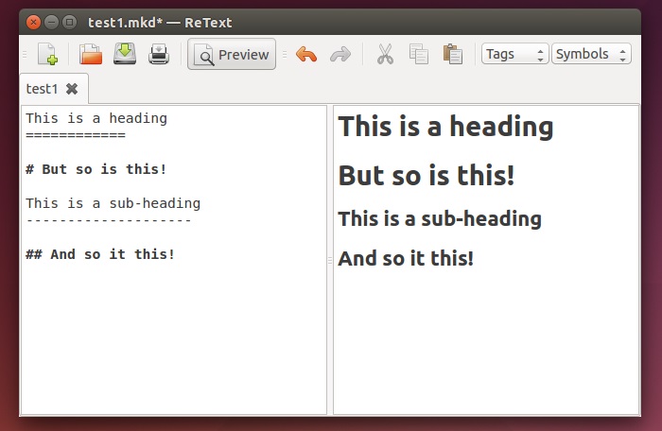Viewport: 662px width, 431px height.
Task: Click the editor line 'This is a sub-heading'
Action: pos(113,203)
